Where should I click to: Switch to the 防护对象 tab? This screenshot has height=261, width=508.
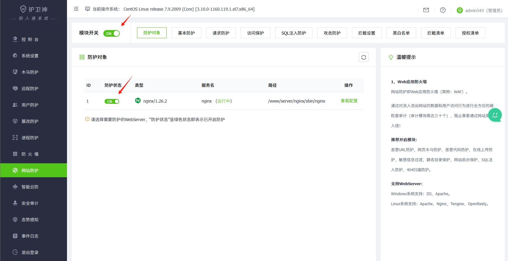click(x=152, y=33)
